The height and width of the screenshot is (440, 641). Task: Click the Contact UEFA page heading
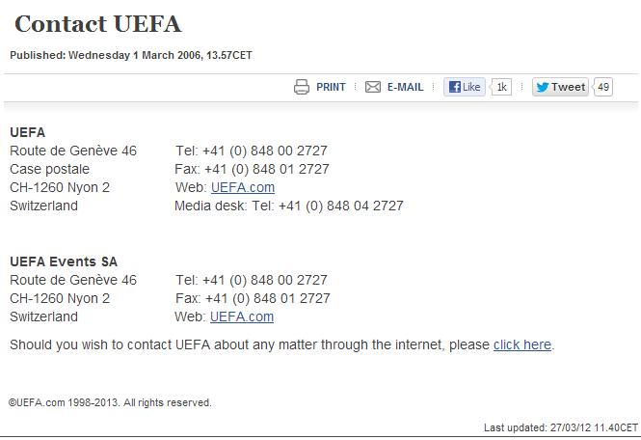[97, 25]
